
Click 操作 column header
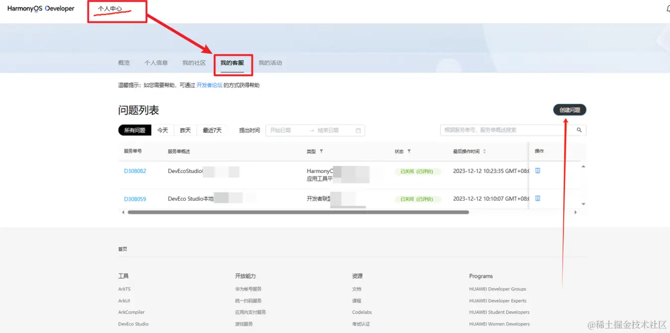[x=539, y=151]
